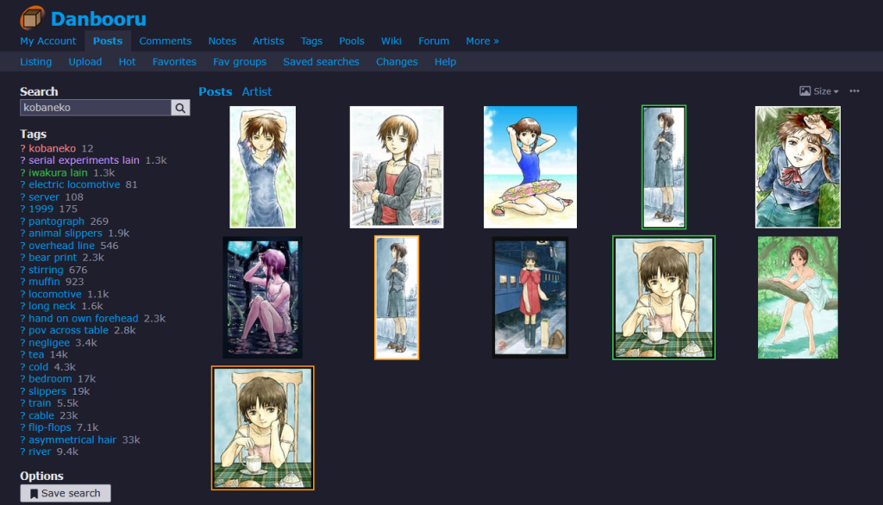Click the question mark beside the muffin tag

point(22,282)
